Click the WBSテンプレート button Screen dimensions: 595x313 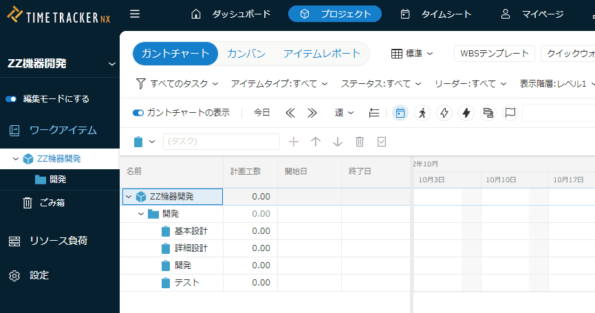click(495, 54)
